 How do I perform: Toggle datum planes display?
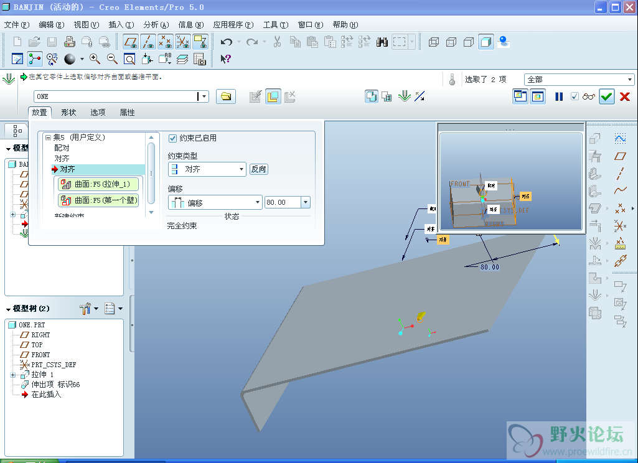[131, 42]
